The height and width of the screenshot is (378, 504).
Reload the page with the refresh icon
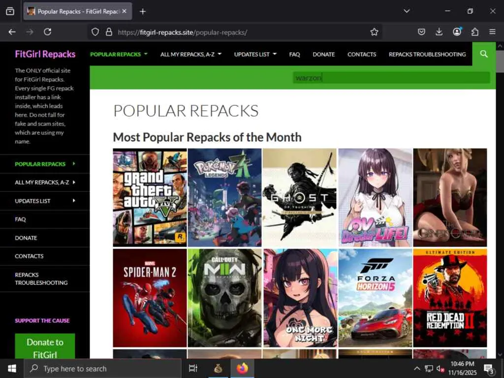[x=48, y=32]
